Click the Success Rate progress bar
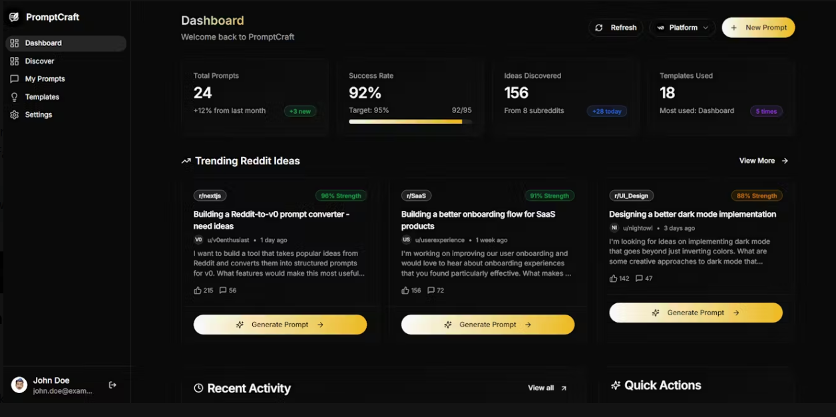 410,122
